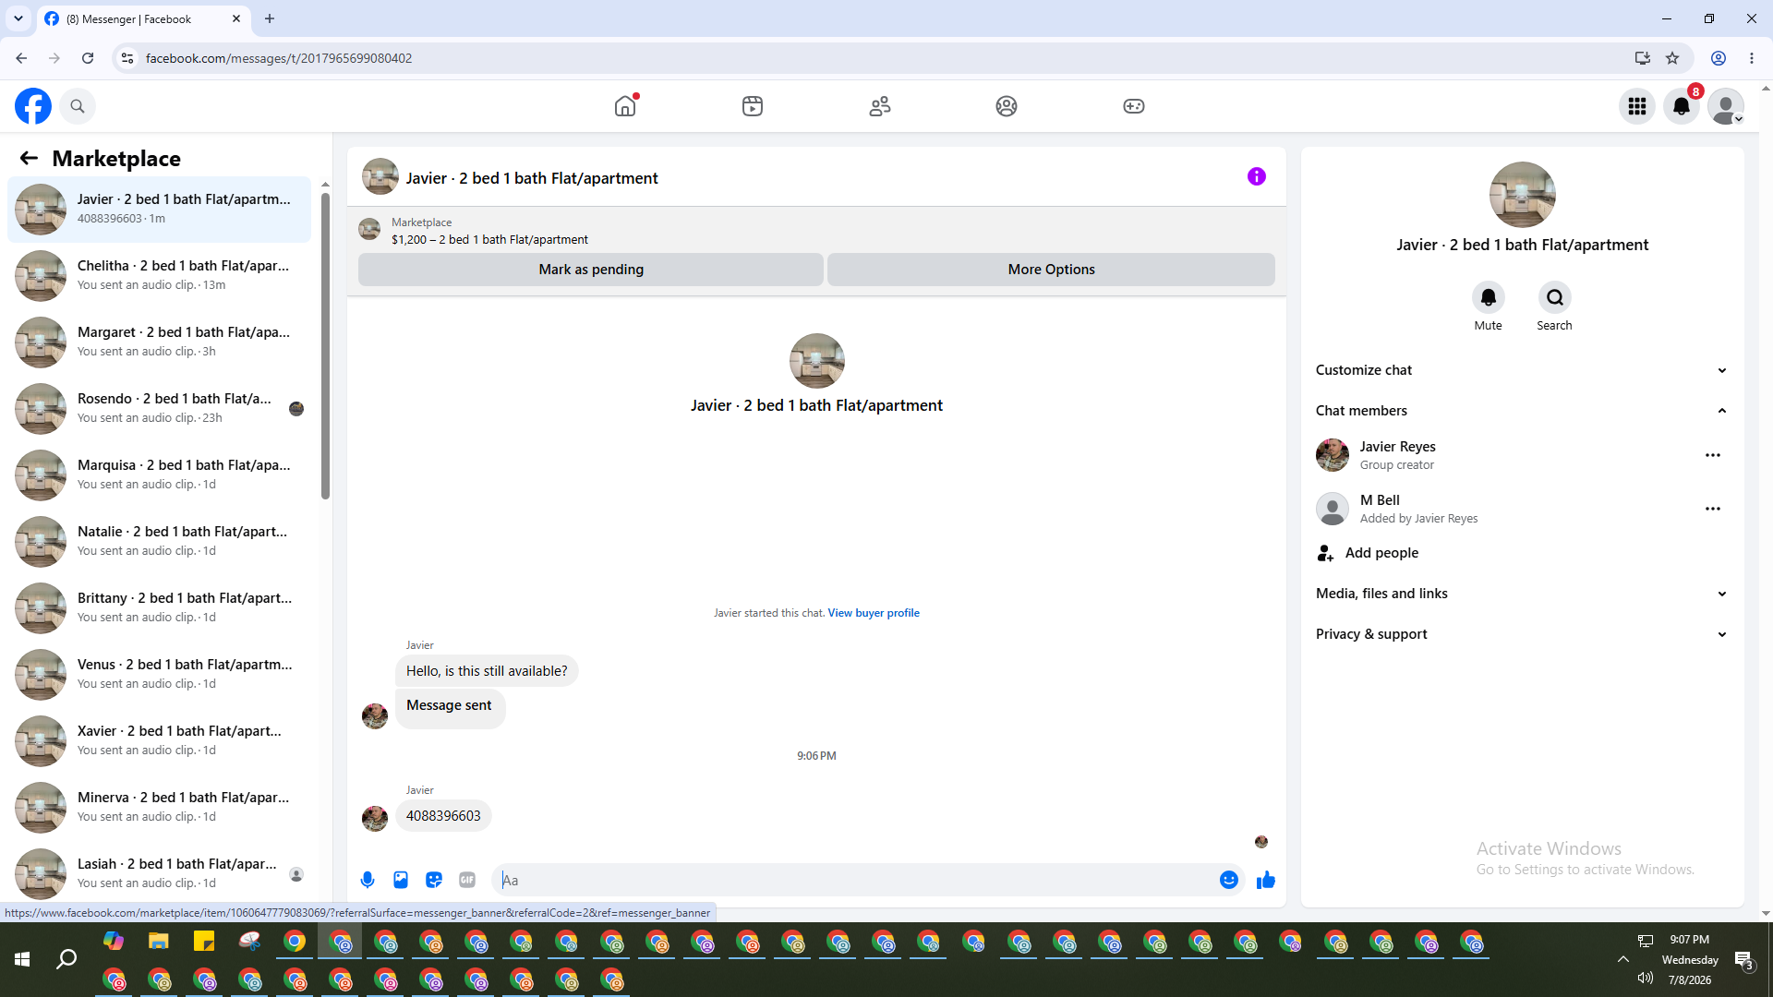Bookmark this page with the star

coord(1672,58)
